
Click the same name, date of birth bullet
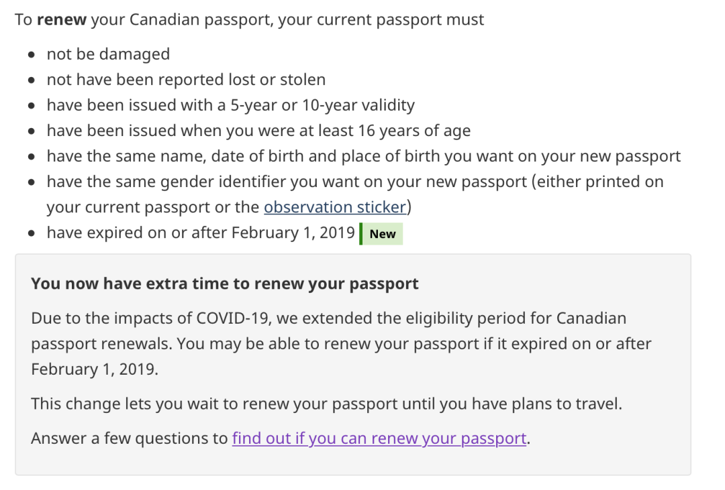(363, 156)
